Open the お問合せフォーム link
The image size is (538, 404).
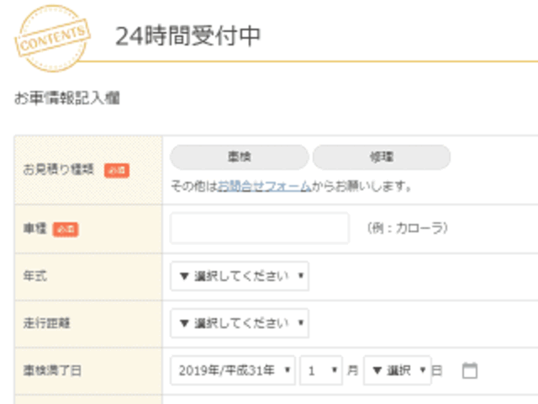[264, 186]
